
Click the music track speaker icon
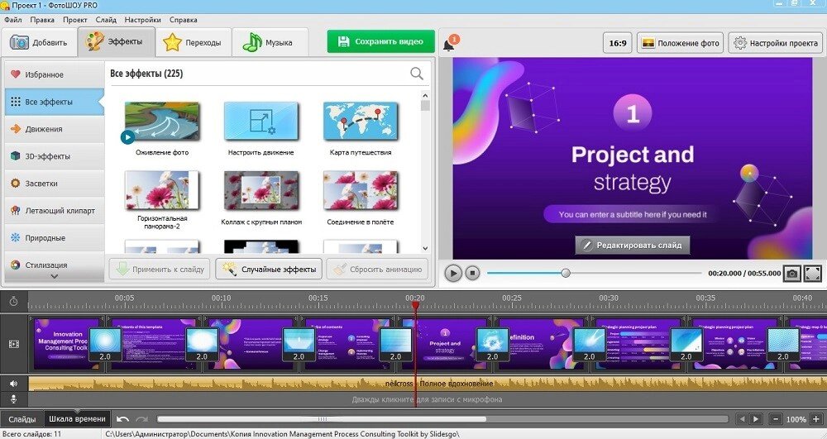click(14, 384)
